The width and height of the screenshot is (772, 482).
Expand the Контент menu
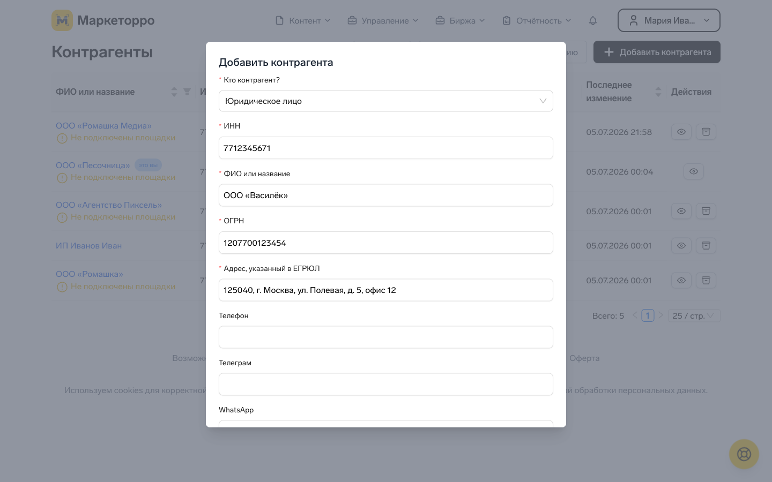click(x=303, y=20)
